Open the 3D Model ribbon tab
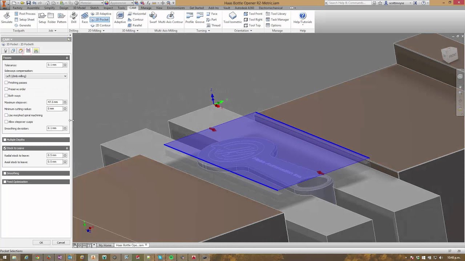The width and height of the screenshot is (465, 261). pos(79,8)
